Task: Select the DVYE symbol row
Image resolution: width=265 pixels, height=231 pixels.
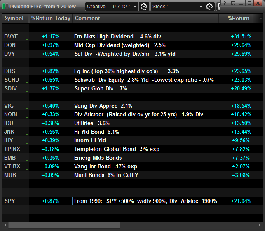Action: click(x=133, y=37)
